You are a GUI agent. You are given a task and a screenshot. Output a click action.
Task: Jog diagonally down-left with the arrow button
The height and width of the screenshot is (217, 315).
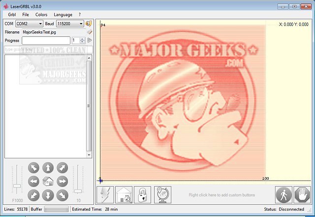tap(33, 195)
